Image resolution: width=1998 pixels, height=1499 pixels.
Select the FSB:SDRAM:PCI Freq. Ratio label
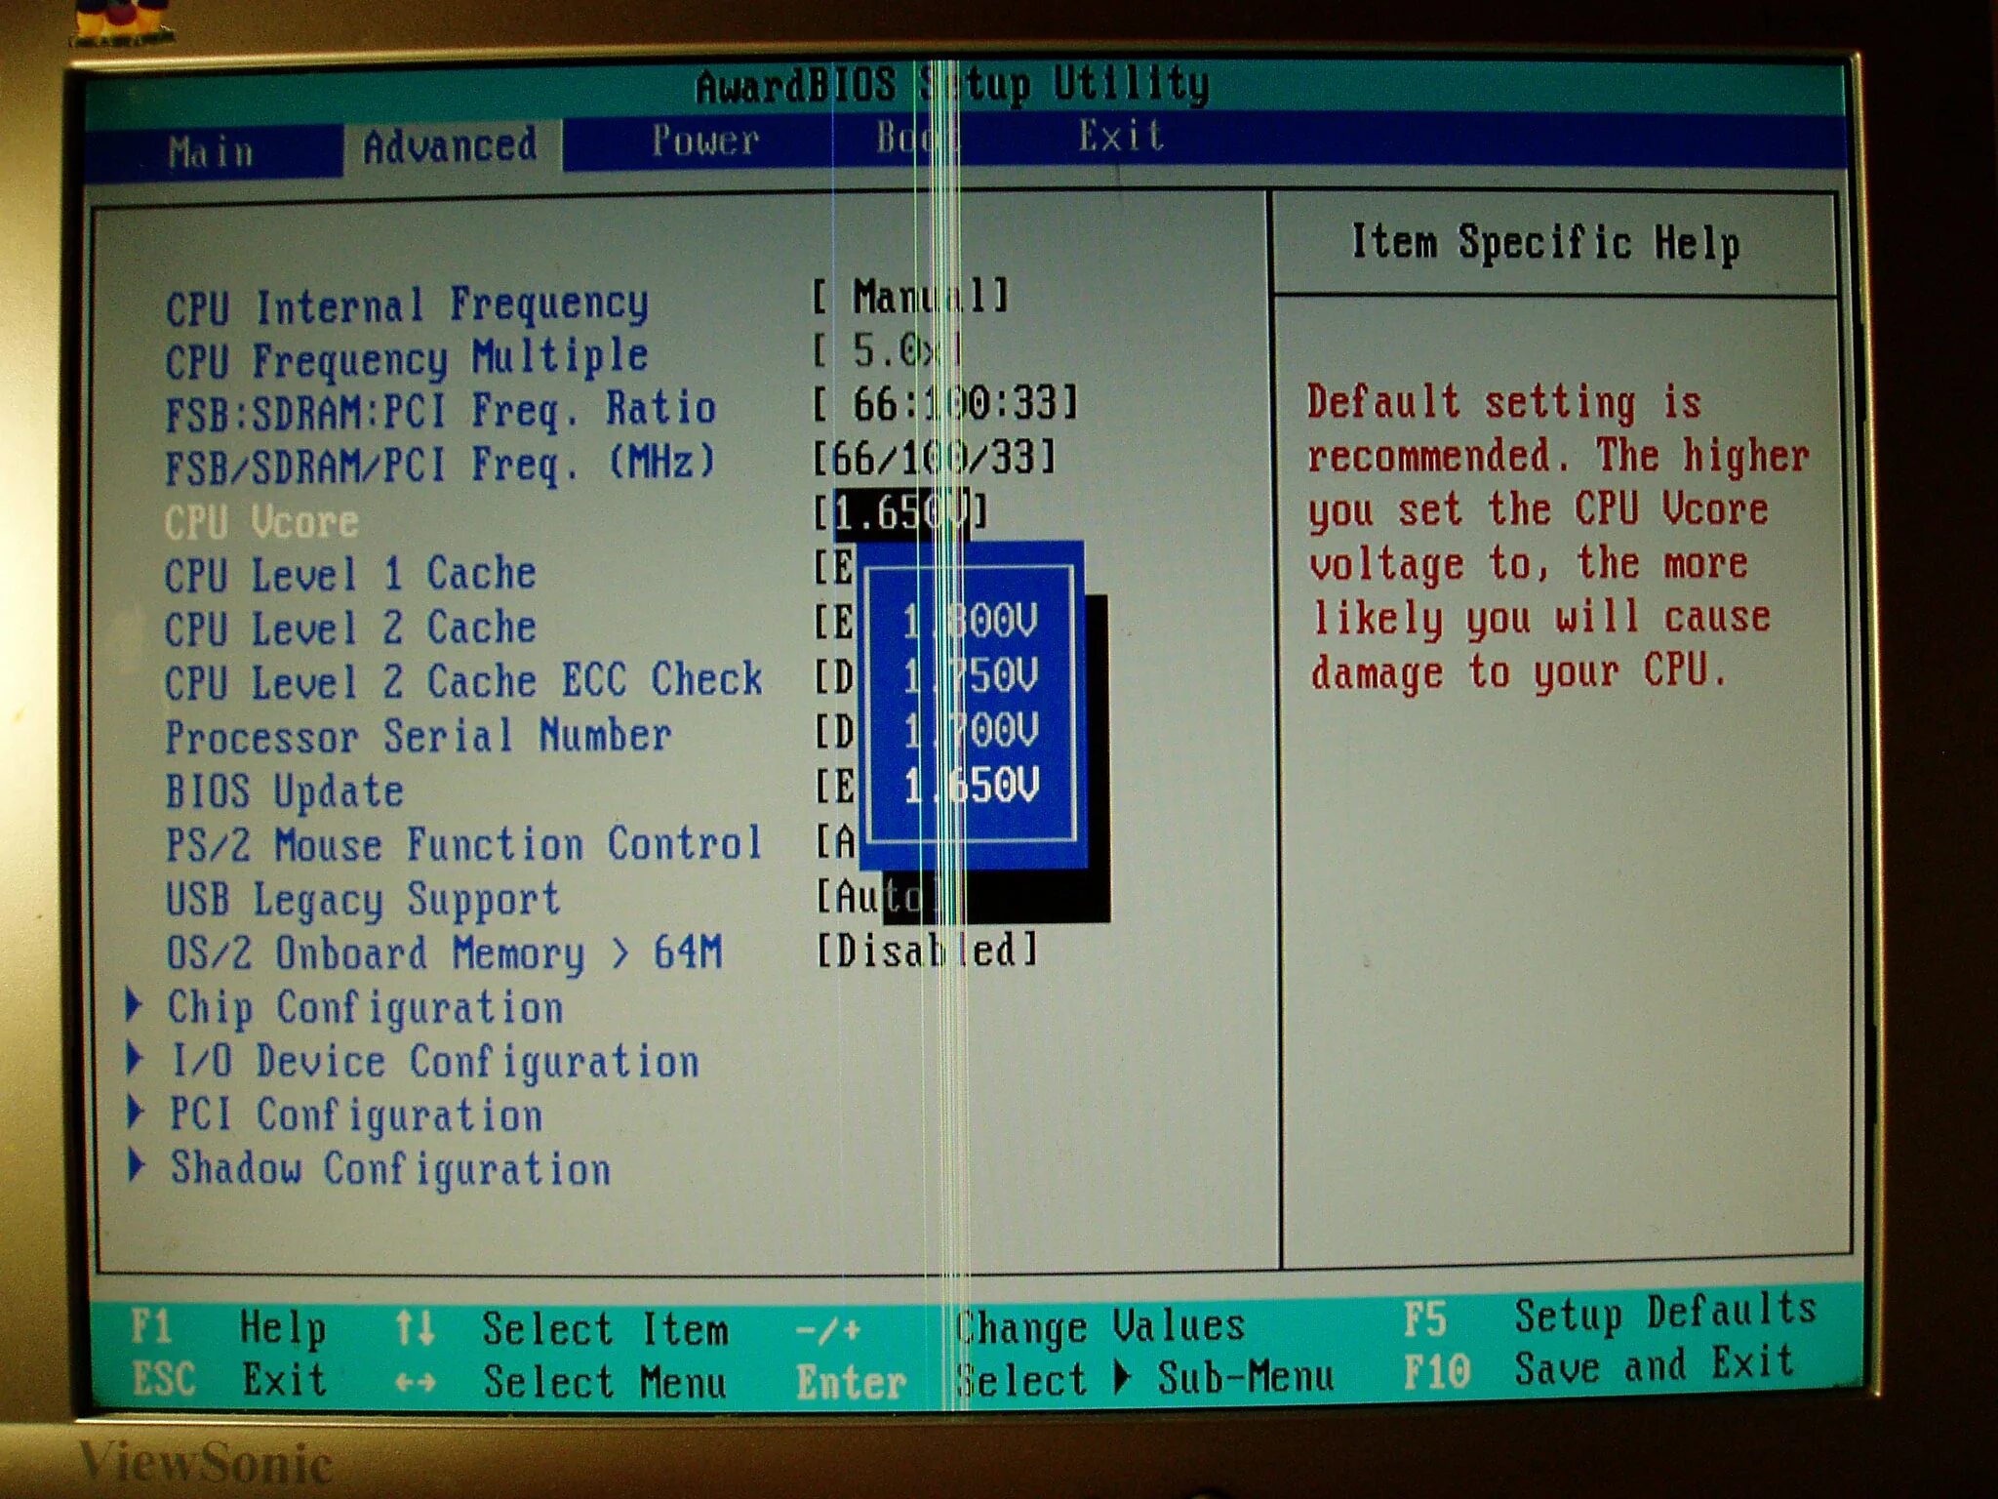(x=441, y=411)
